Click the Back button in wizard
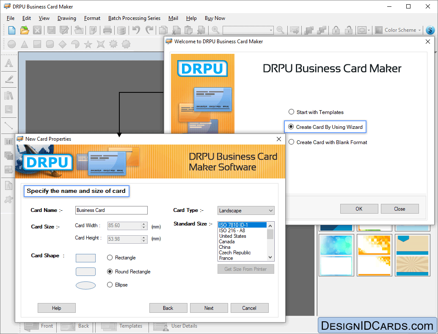The width and height of the screenshot is (438, 334). [x=168, y=308]
